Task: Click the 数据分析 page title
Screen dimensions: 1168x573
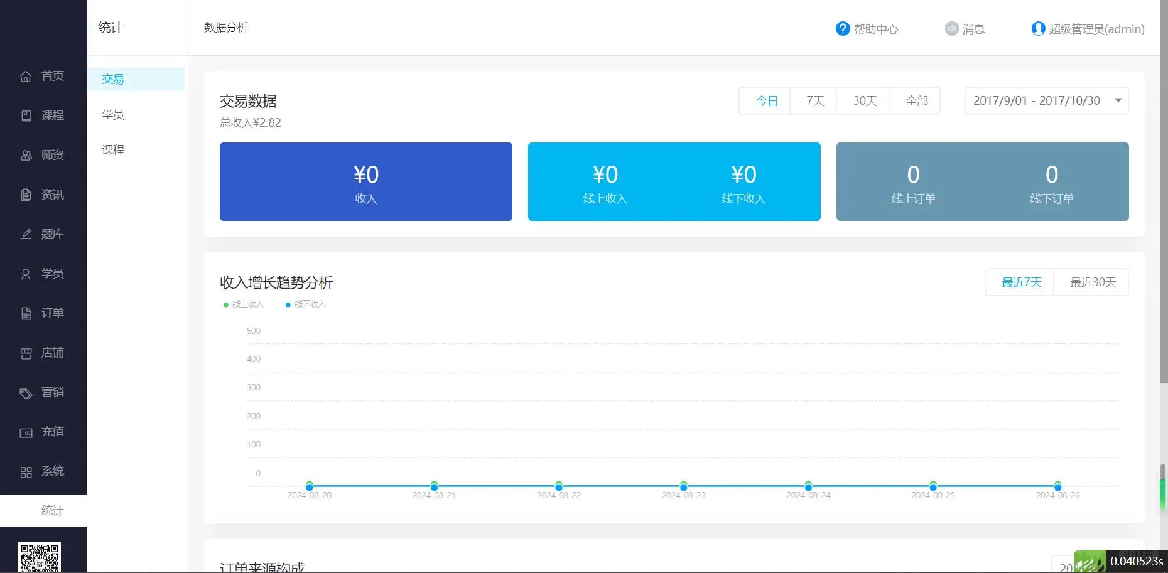Action: pos(226,28)
